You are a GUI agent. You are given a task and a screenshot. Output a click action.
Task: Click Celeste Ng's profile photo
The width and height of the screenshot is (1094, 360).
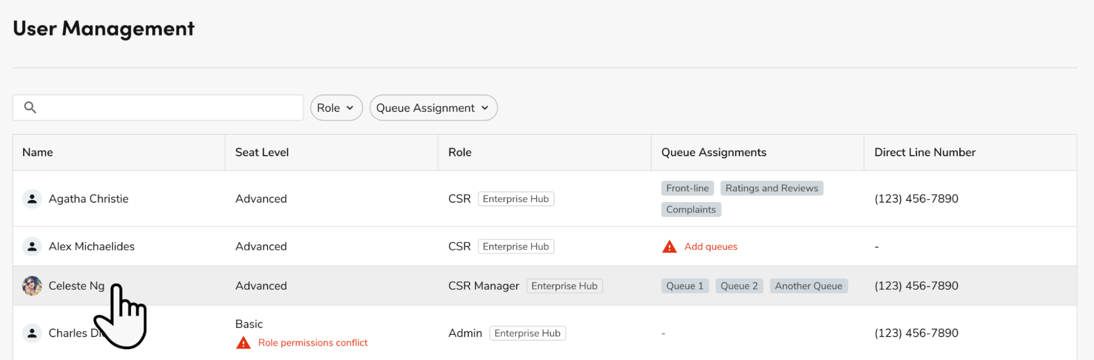pyautogui.click(x=32, y=286)
